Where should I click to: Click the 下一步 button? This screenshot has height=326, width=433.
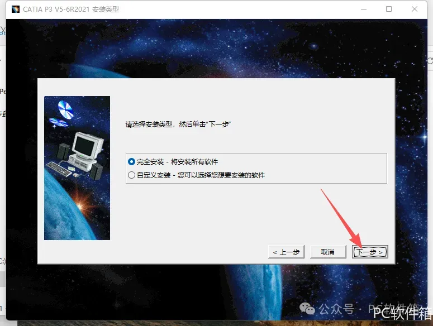tap(370, 252)
